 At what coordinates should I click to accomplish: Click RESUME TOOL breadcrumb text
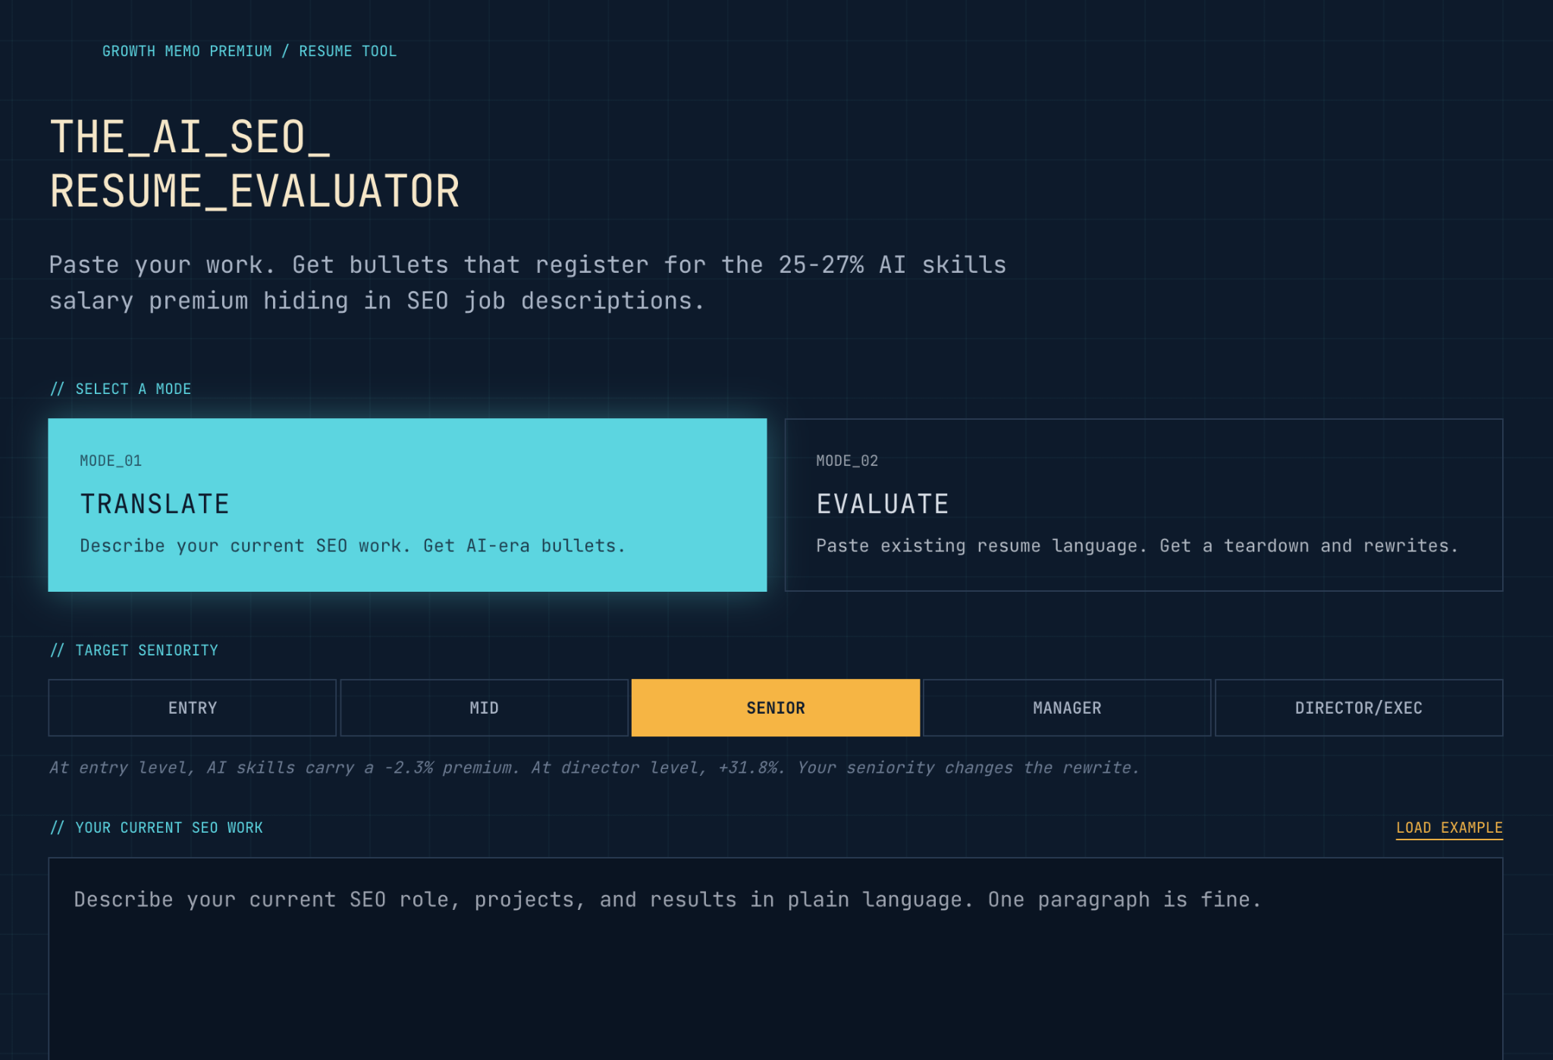(347, 51)
